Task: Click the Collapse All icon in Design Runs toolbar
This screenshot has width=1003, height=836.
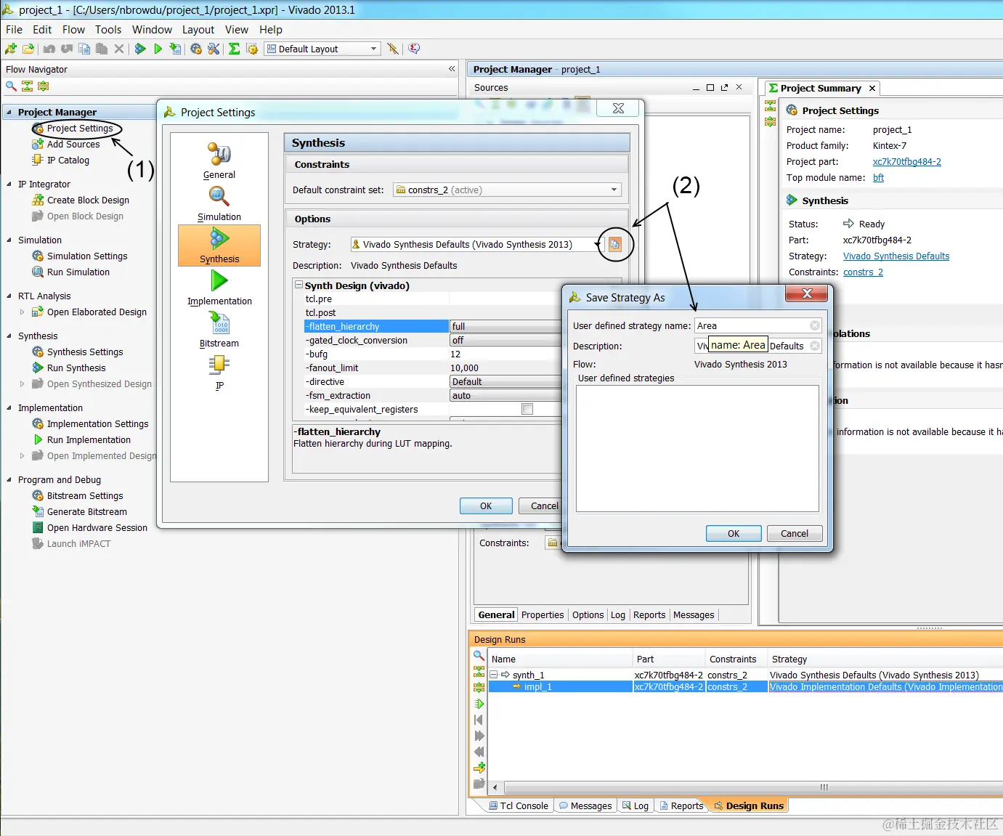Action: [479, 672]
